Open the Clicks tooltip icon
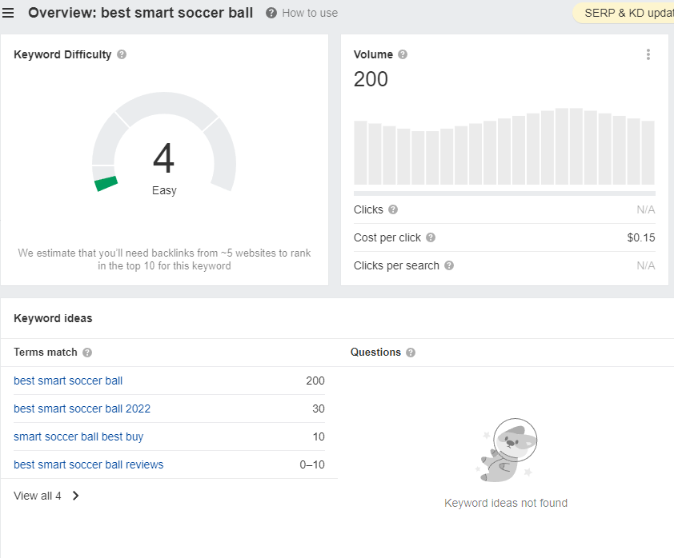 click(392, 209)
